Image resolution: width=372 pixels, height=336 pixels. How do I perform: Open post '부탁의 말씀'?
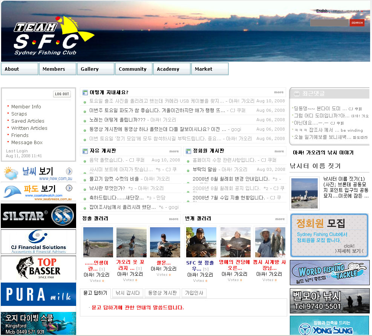pyautogui.click(x=205, y=169)
